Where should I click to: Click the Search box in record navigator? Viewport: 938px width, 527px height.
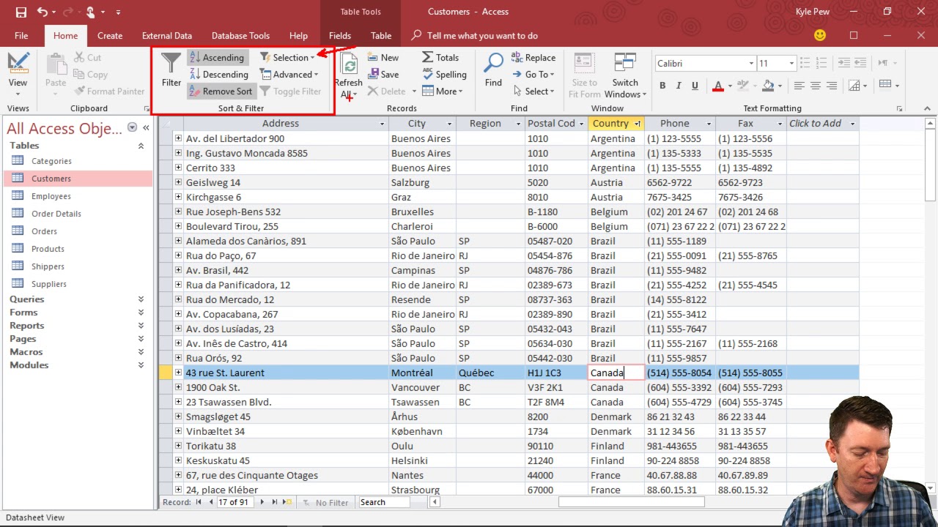point(384,502)
